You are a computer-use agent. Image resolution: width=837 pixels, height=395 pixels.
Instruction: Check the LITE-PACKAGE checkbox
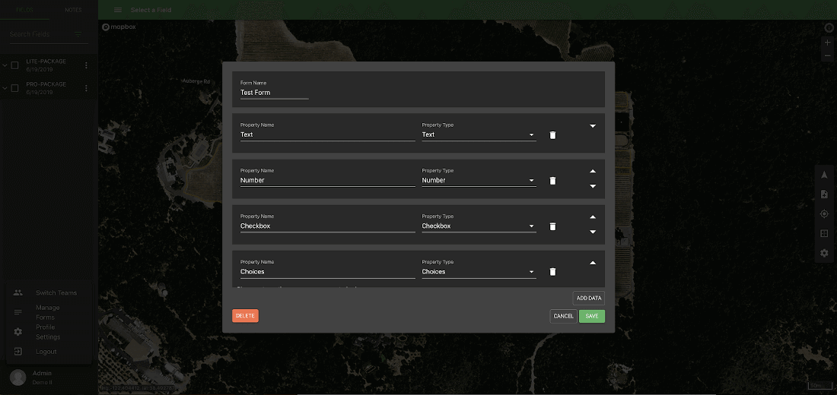pos(15,65)
